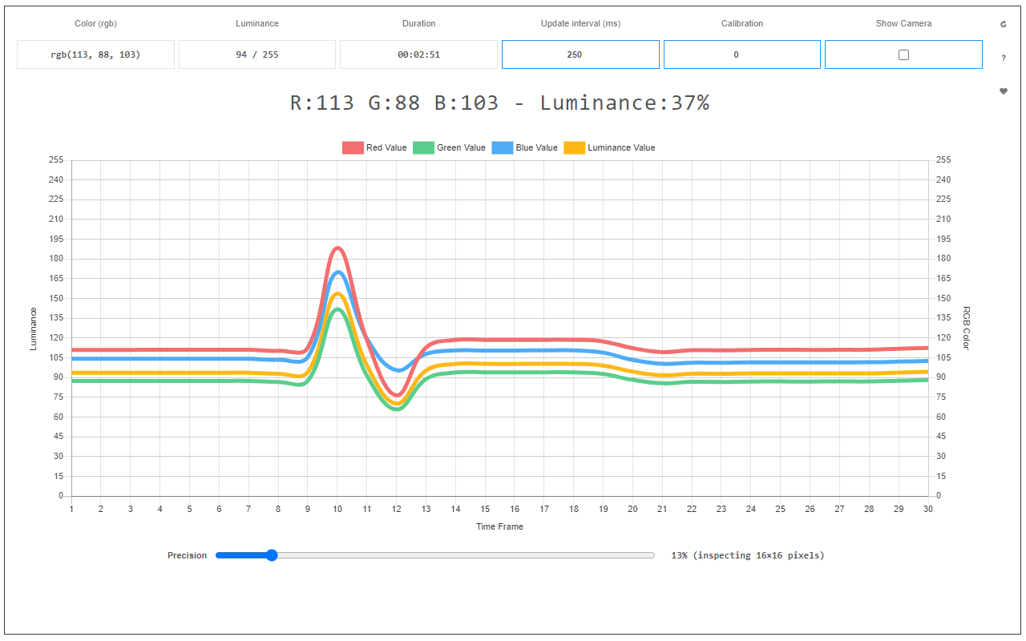
Task: Click the 'Duration' header label
Action: tap(418, 23)
